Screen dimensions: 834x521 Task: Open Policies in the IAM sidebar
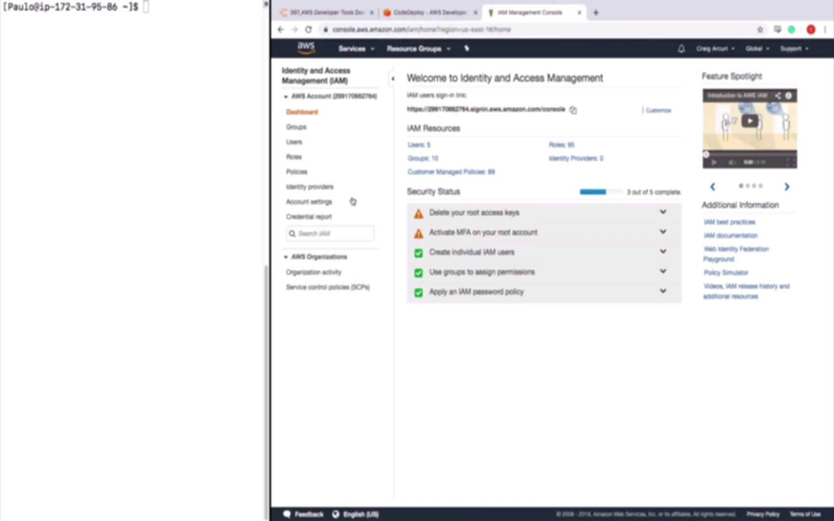[x=297, y=172]
